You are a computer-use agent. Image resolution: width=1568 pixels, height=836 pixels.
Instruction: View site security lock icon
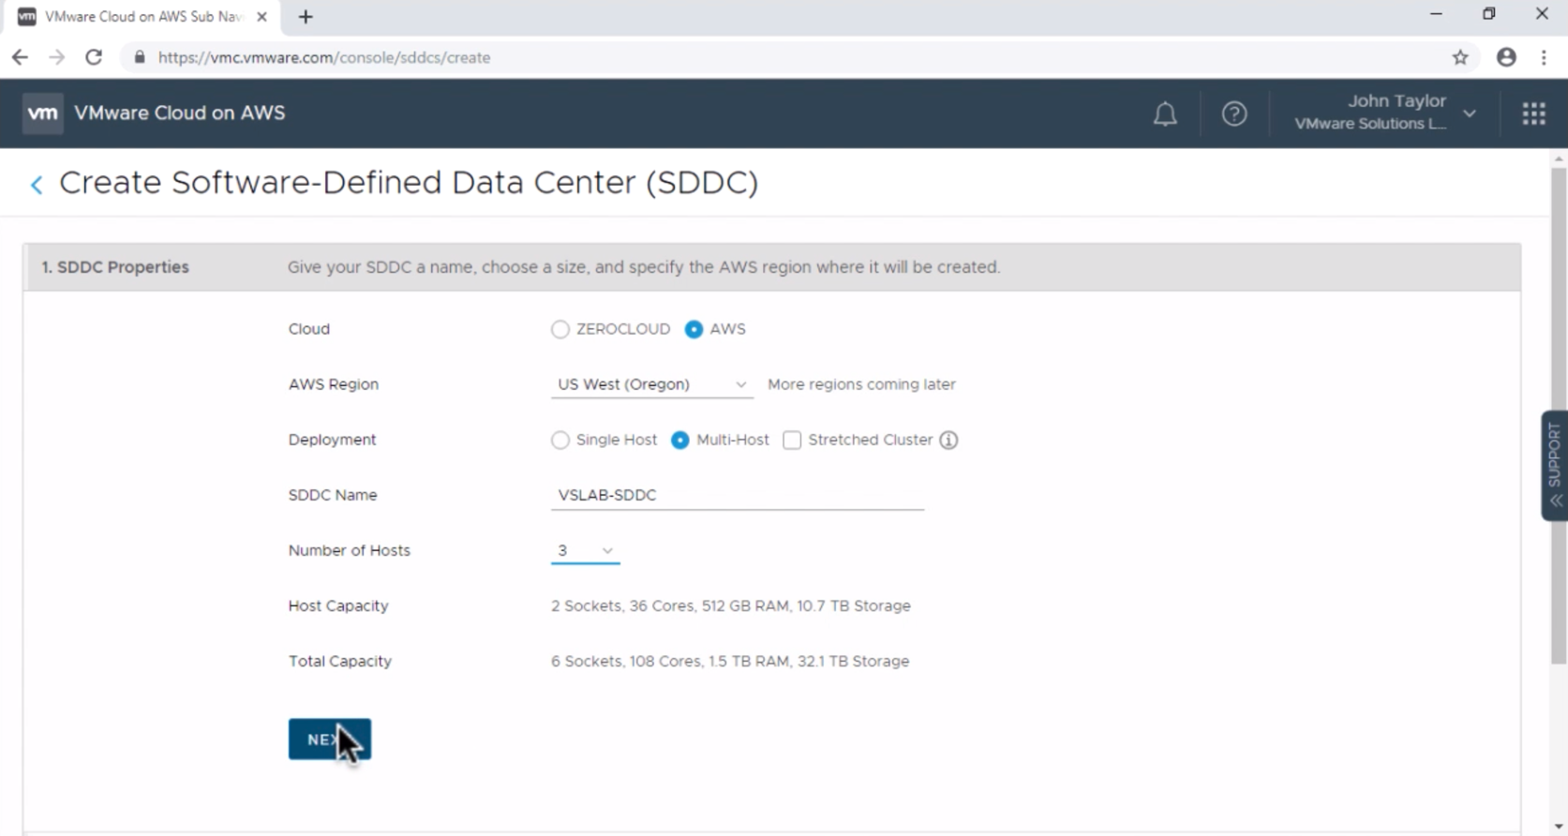(140, 57)
